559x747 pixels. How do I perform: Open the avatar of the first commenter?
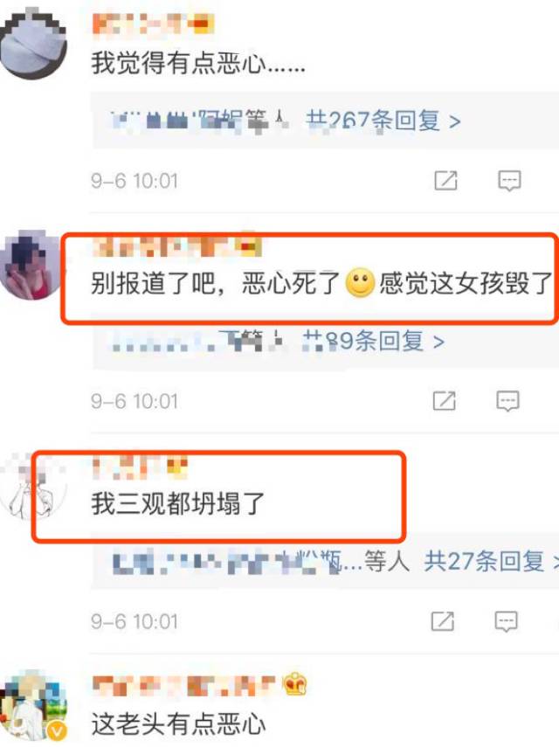(x=32, y=44)
